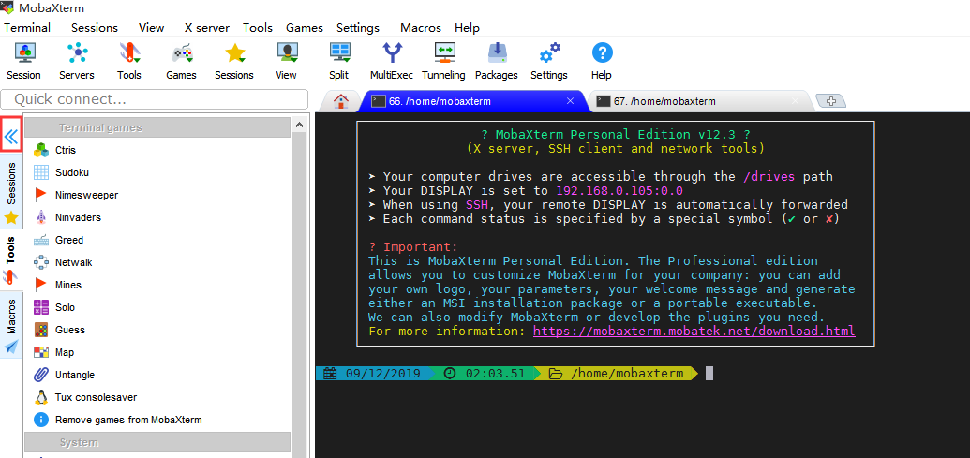Switch to the Macros vertical sidebar tab
The width and height of the screenshot is (970, 458).
tap(11, 326)
